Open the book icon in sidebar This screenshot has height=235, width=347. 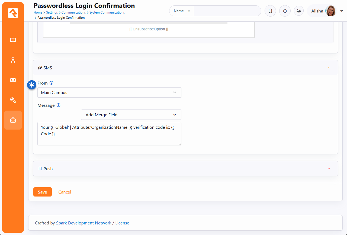click(13, 40)
